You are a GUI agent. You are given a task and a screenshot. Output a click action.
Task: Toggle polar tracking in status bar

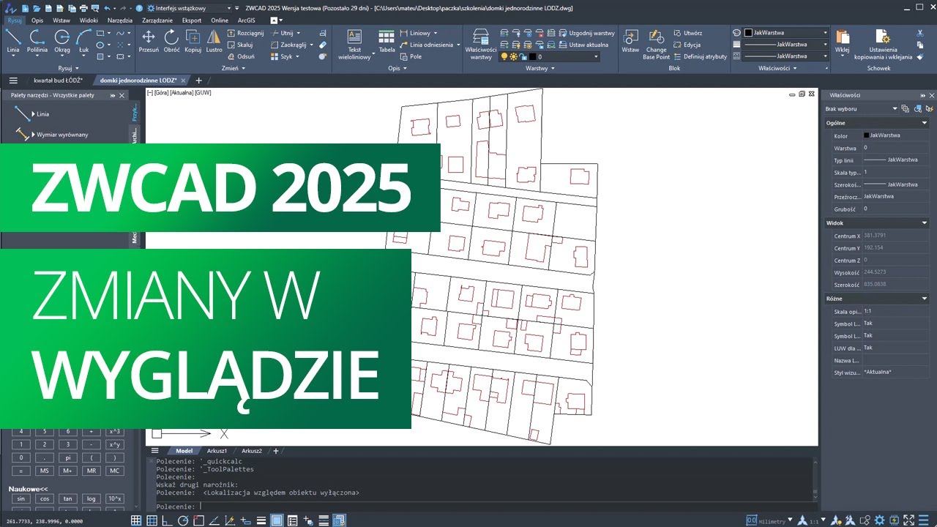(183, 520)
